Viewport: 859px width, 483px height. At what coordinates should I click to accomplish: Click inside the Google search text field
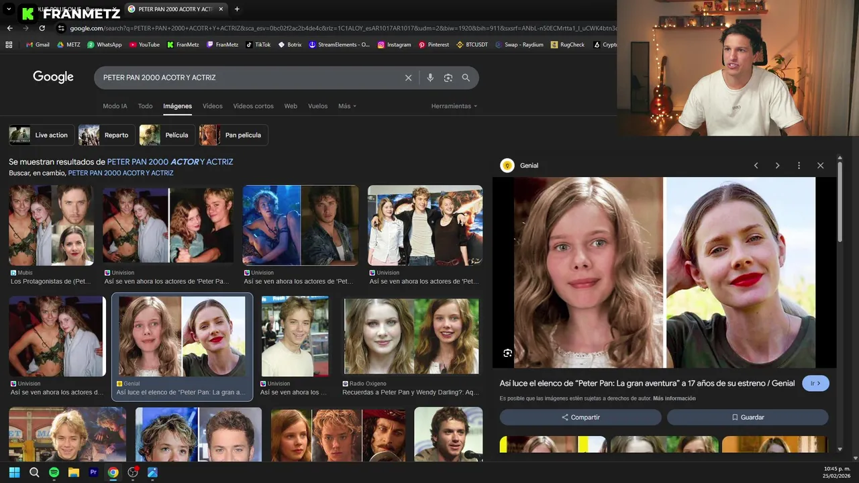click(x=248, y=78)
